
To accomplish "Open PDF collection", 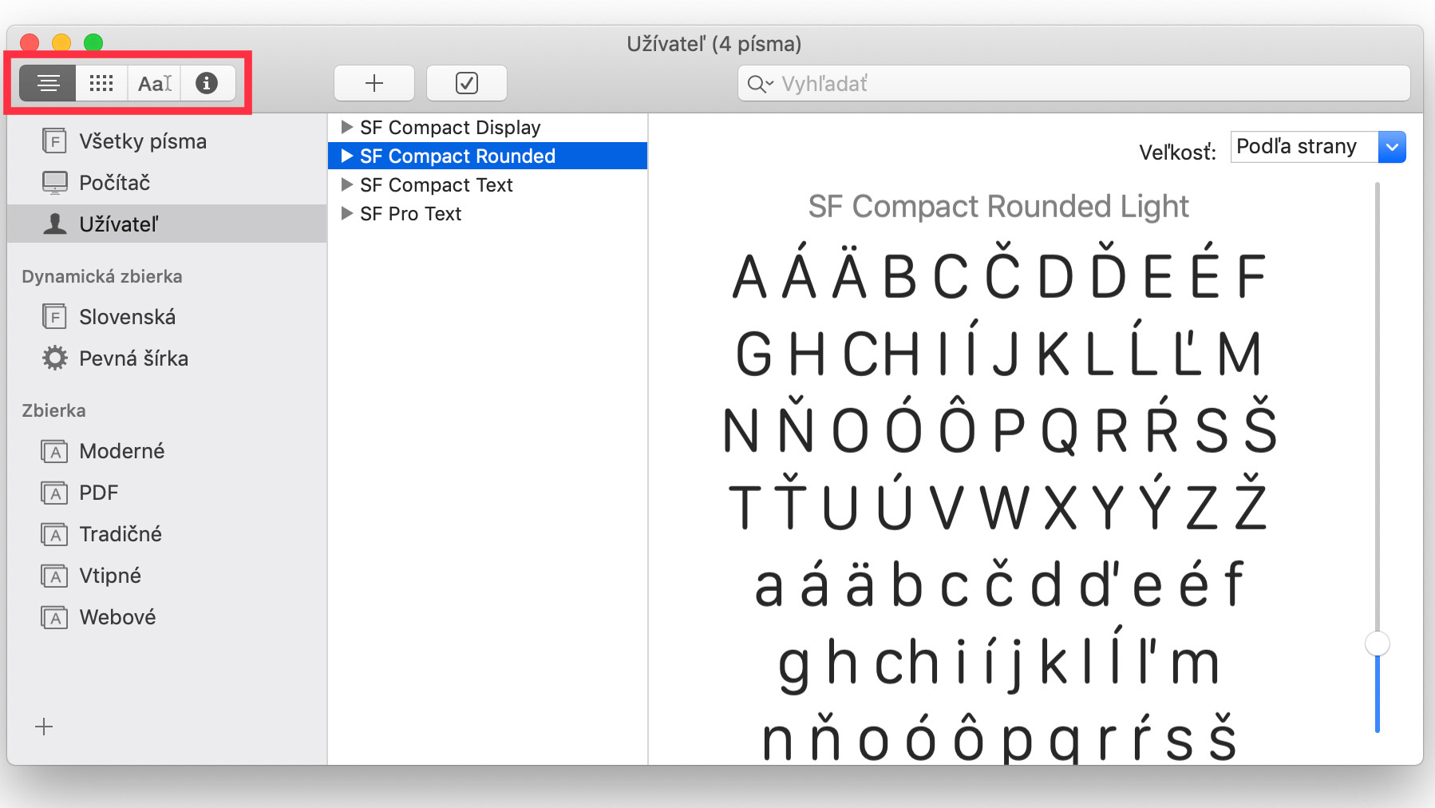I will [x=167, y=493].
